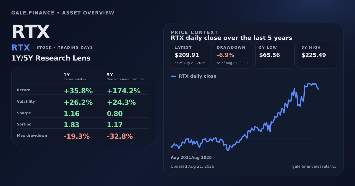Select the 5Y Deeper research window header
Viewport: 355px width, 186px height.
(125, 77)
